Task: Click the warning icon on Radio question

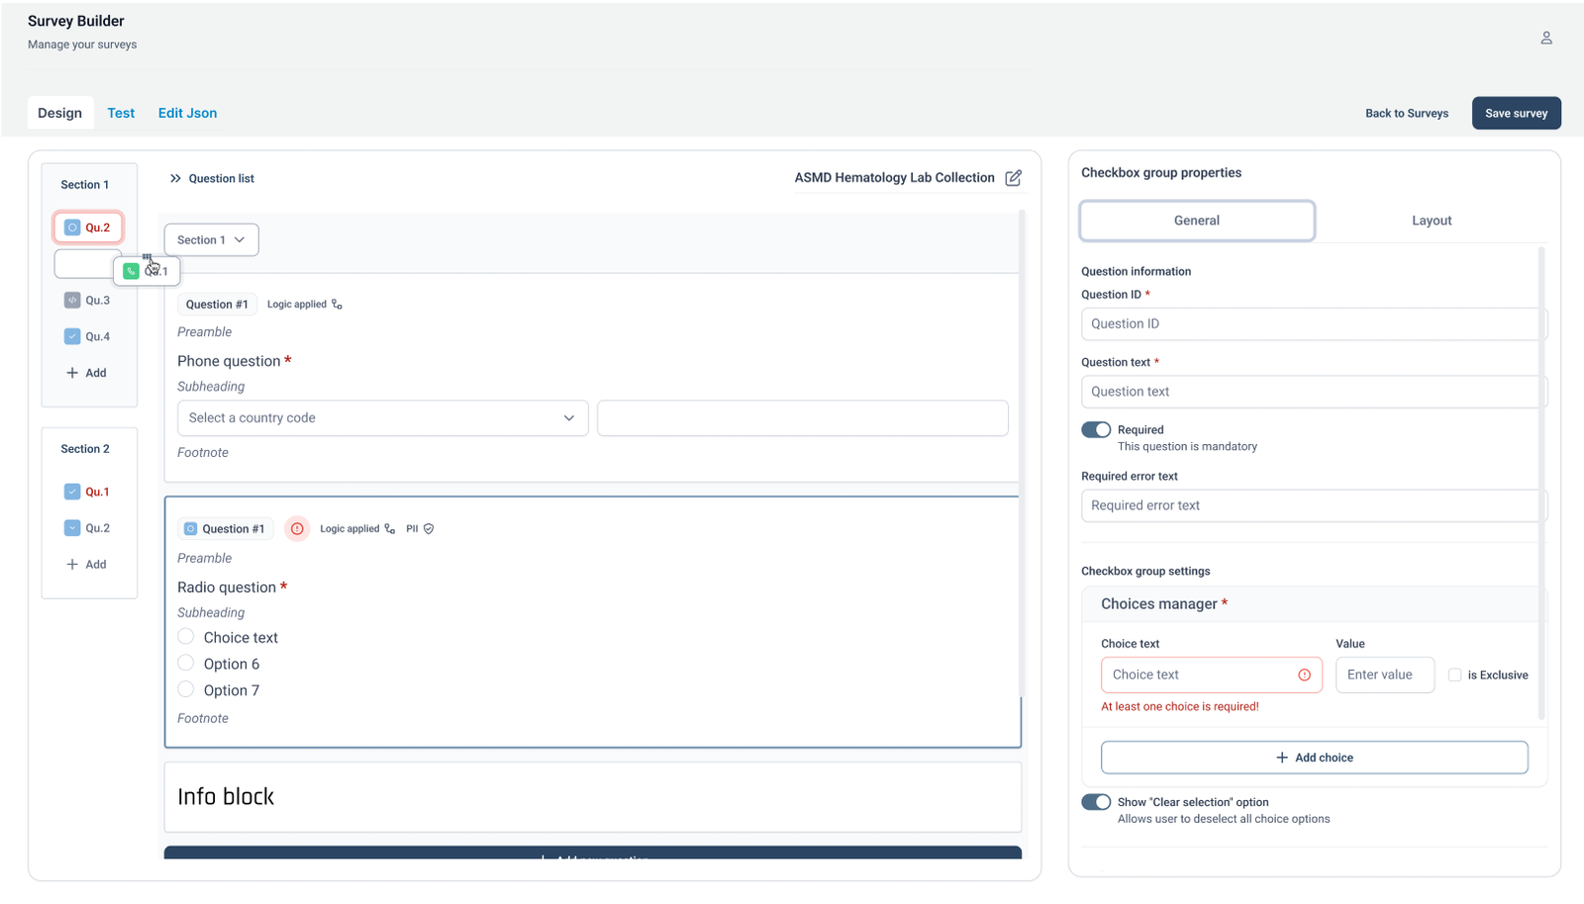Action: pos(297,529)
